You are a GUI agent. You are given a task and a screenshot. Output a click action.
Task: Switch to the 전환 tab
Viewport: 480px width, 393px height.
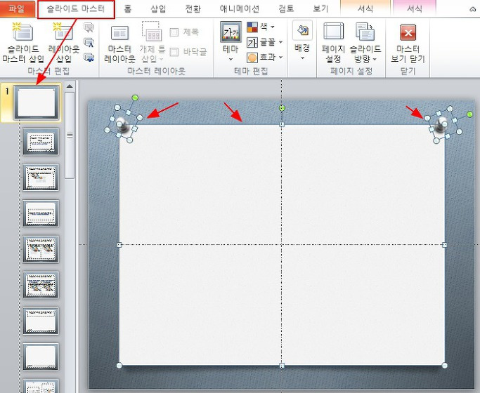193,9
